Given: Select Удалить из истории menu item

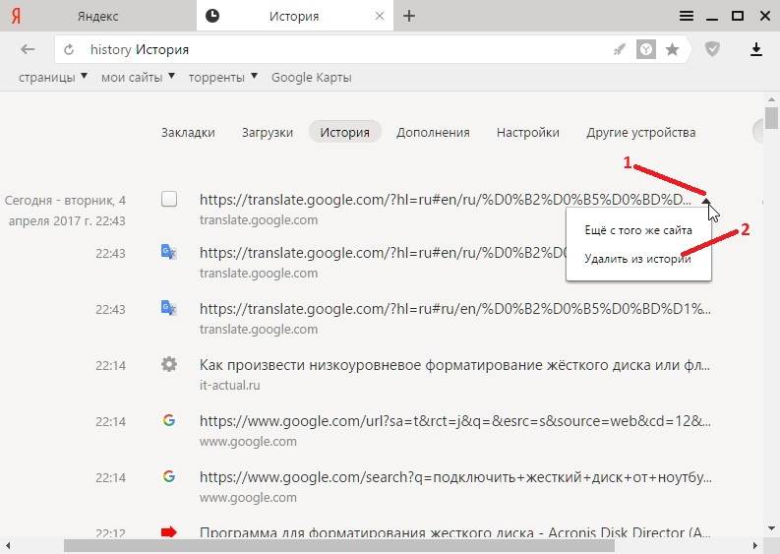Looking at the screenshot, I should [637, 260].
